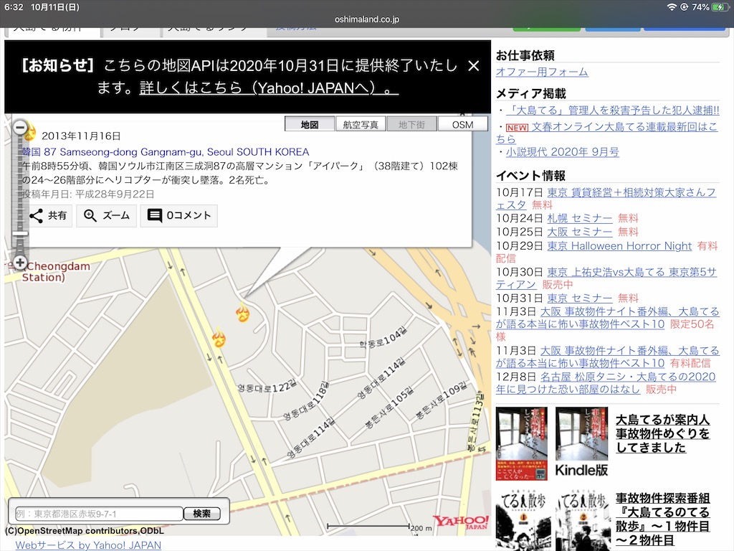Open the 詳しくはこちら Yahoo! JAPAN link
The image size is (734, 551).
(x=269, y=88)
